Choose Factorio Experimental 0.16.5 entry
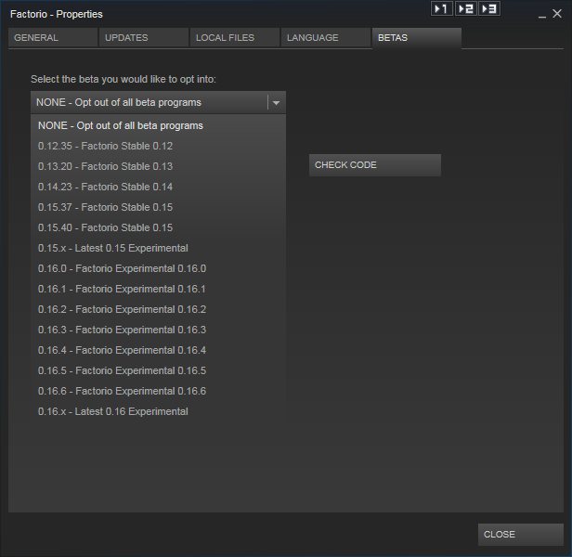572x557 pixels. click(158, 370)
